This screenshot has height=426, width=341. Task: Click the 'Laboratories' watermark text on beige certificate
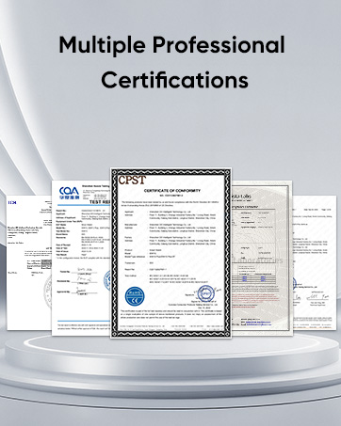[x=258, y=260]
